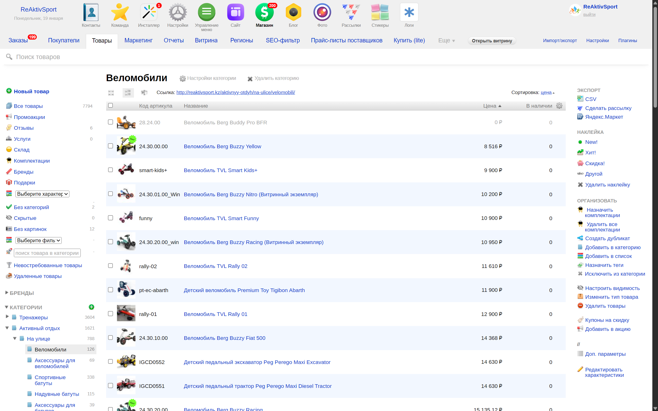Open the Фото app icon
Screen dimensions: 658x411
click(x=322, y=13)
